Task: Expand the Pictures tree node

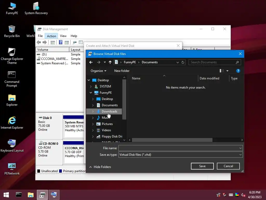Action: (93, 124)
